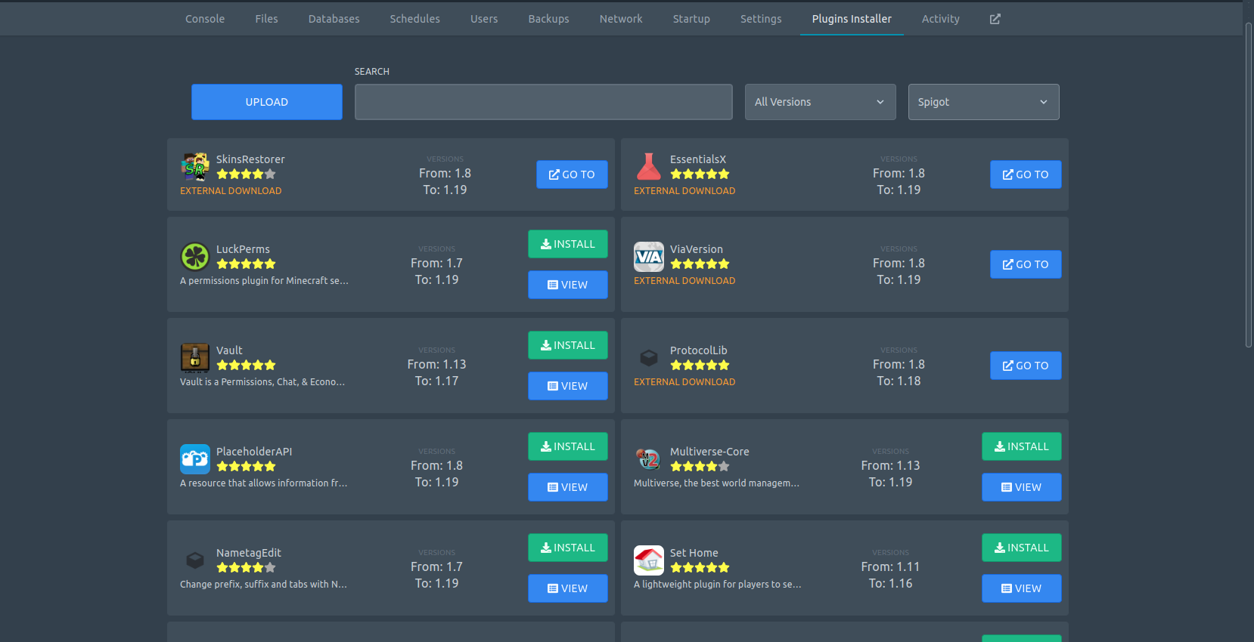The height and width of the screenshot is (642, 1254).
Task: Click the NametagEdit cube icon
Action: pyautogui.click(x=195, y=560)
